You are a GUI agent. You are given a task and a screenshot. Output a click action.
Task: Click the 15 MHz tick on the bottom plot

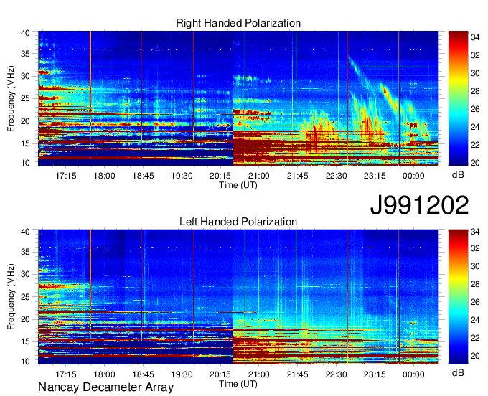click(25, 342)
